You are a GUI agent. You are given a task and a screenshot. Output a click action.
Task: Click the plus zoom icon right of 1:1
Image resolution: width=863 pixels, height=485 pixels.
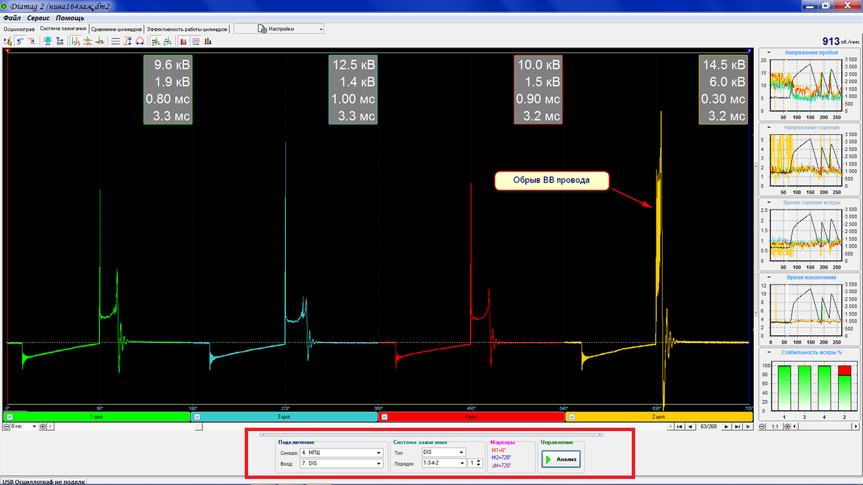pyautogui.click(x=787, y=426)
